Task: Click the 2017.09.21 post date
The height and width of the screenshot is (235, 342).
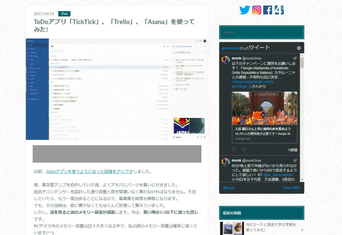Action: (44, 14)
